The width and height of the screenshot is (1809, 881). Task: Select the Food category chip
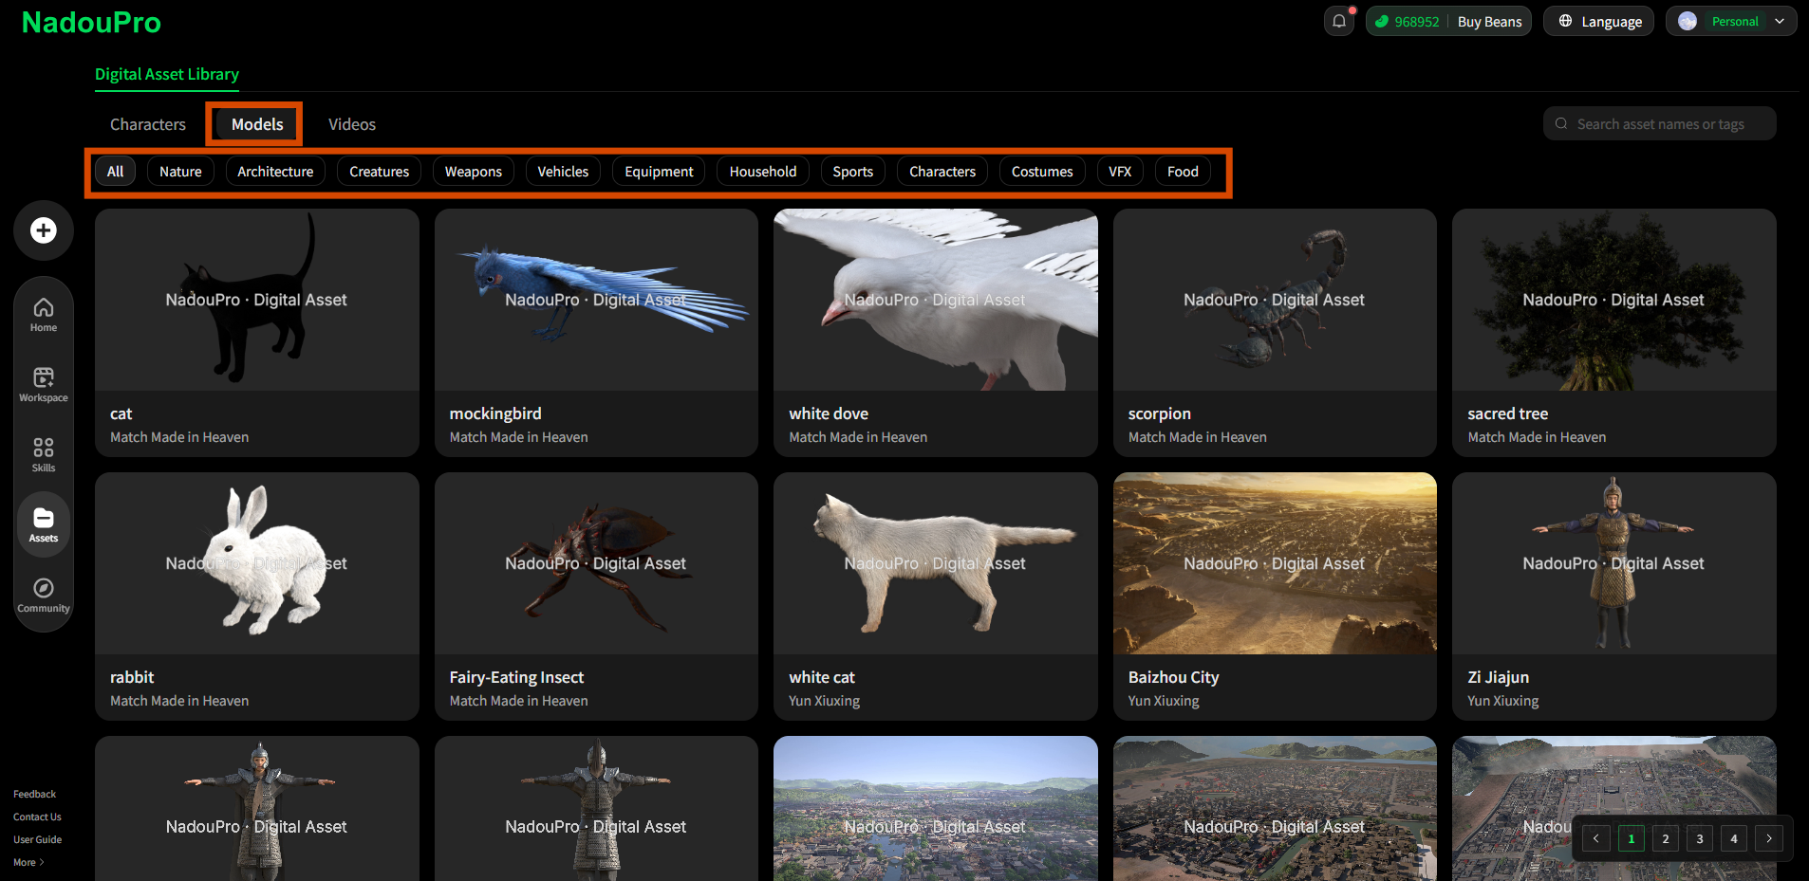(x=1183, y=172)
